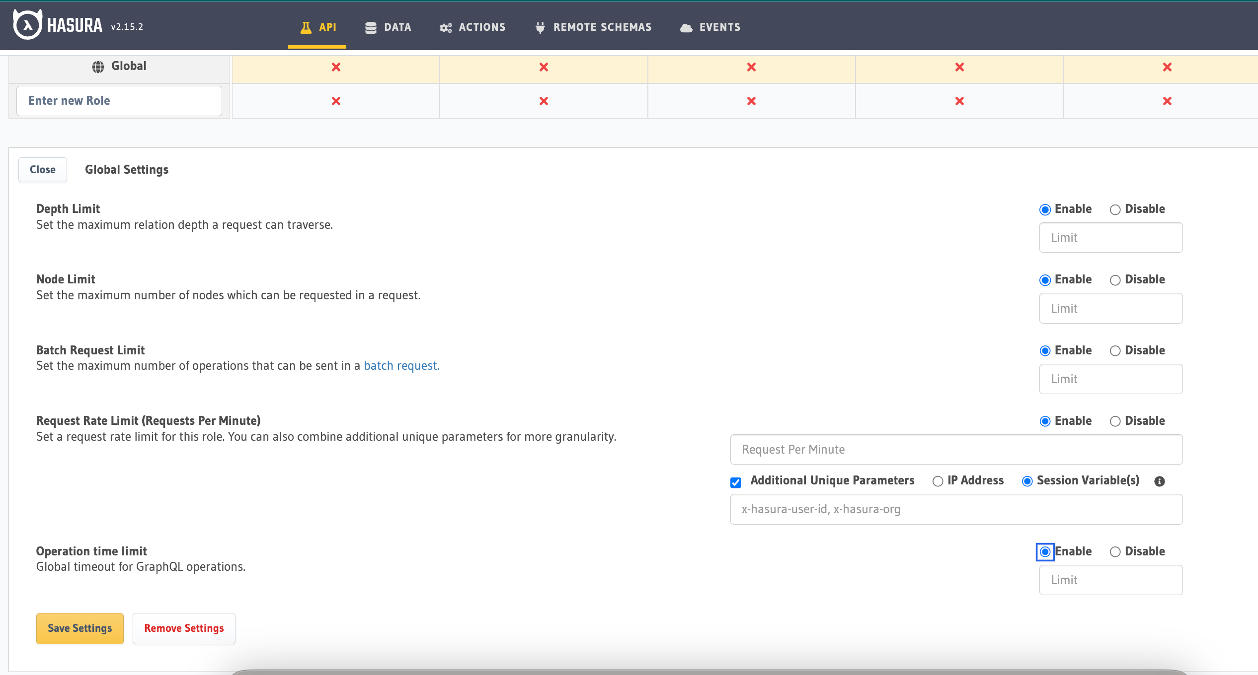The image size is (1258, 675).
Task: Click the batch request hyperlink
Action: [x=399, y=365]
